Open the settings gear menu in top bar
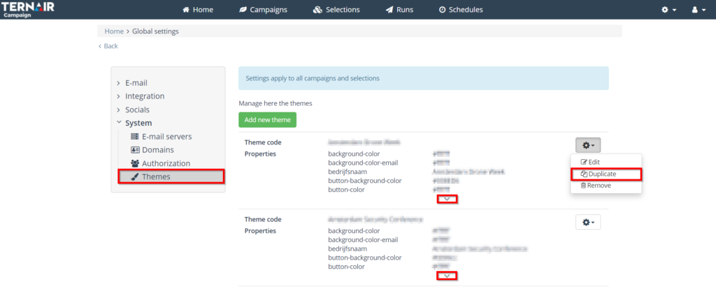The image size is (716, 289). tap(669, 10)
